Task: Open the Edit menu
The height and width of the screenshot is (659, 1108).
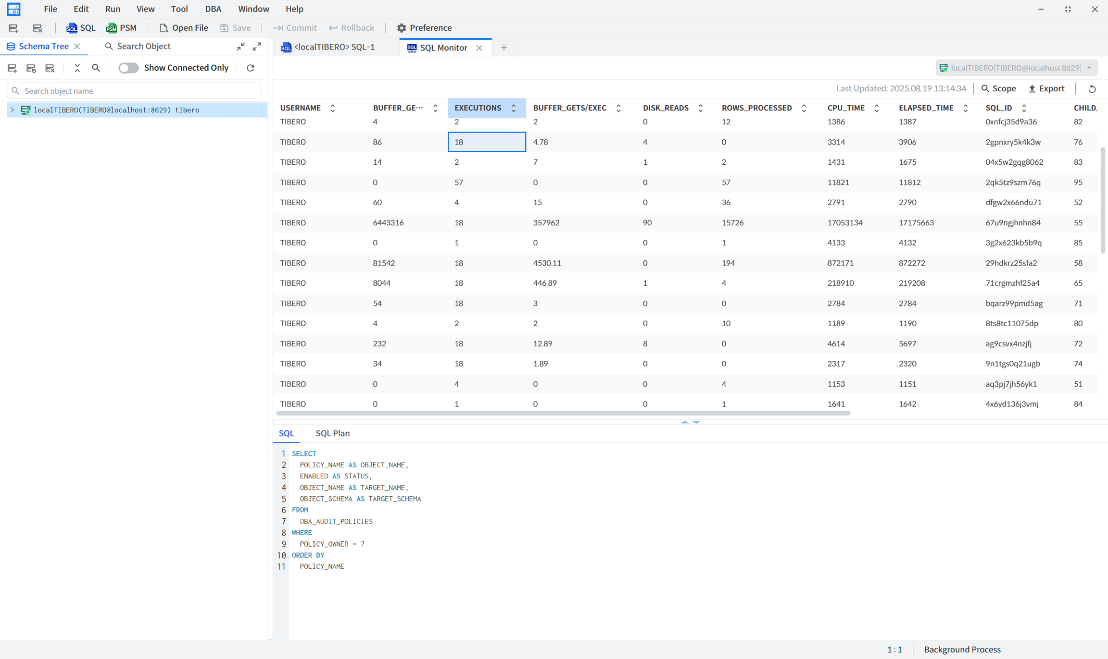Action: click(81, 9)
